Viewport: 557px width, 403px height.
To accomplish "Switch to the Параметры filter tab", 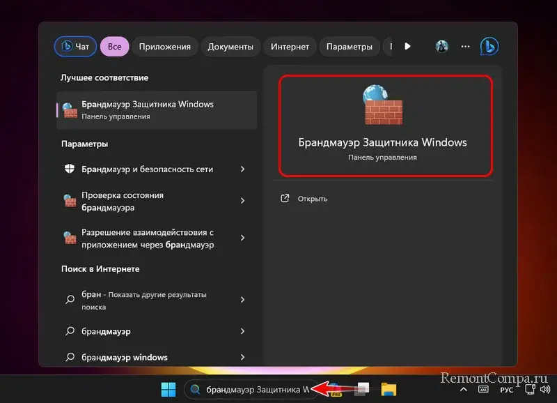I will point(350,47).
